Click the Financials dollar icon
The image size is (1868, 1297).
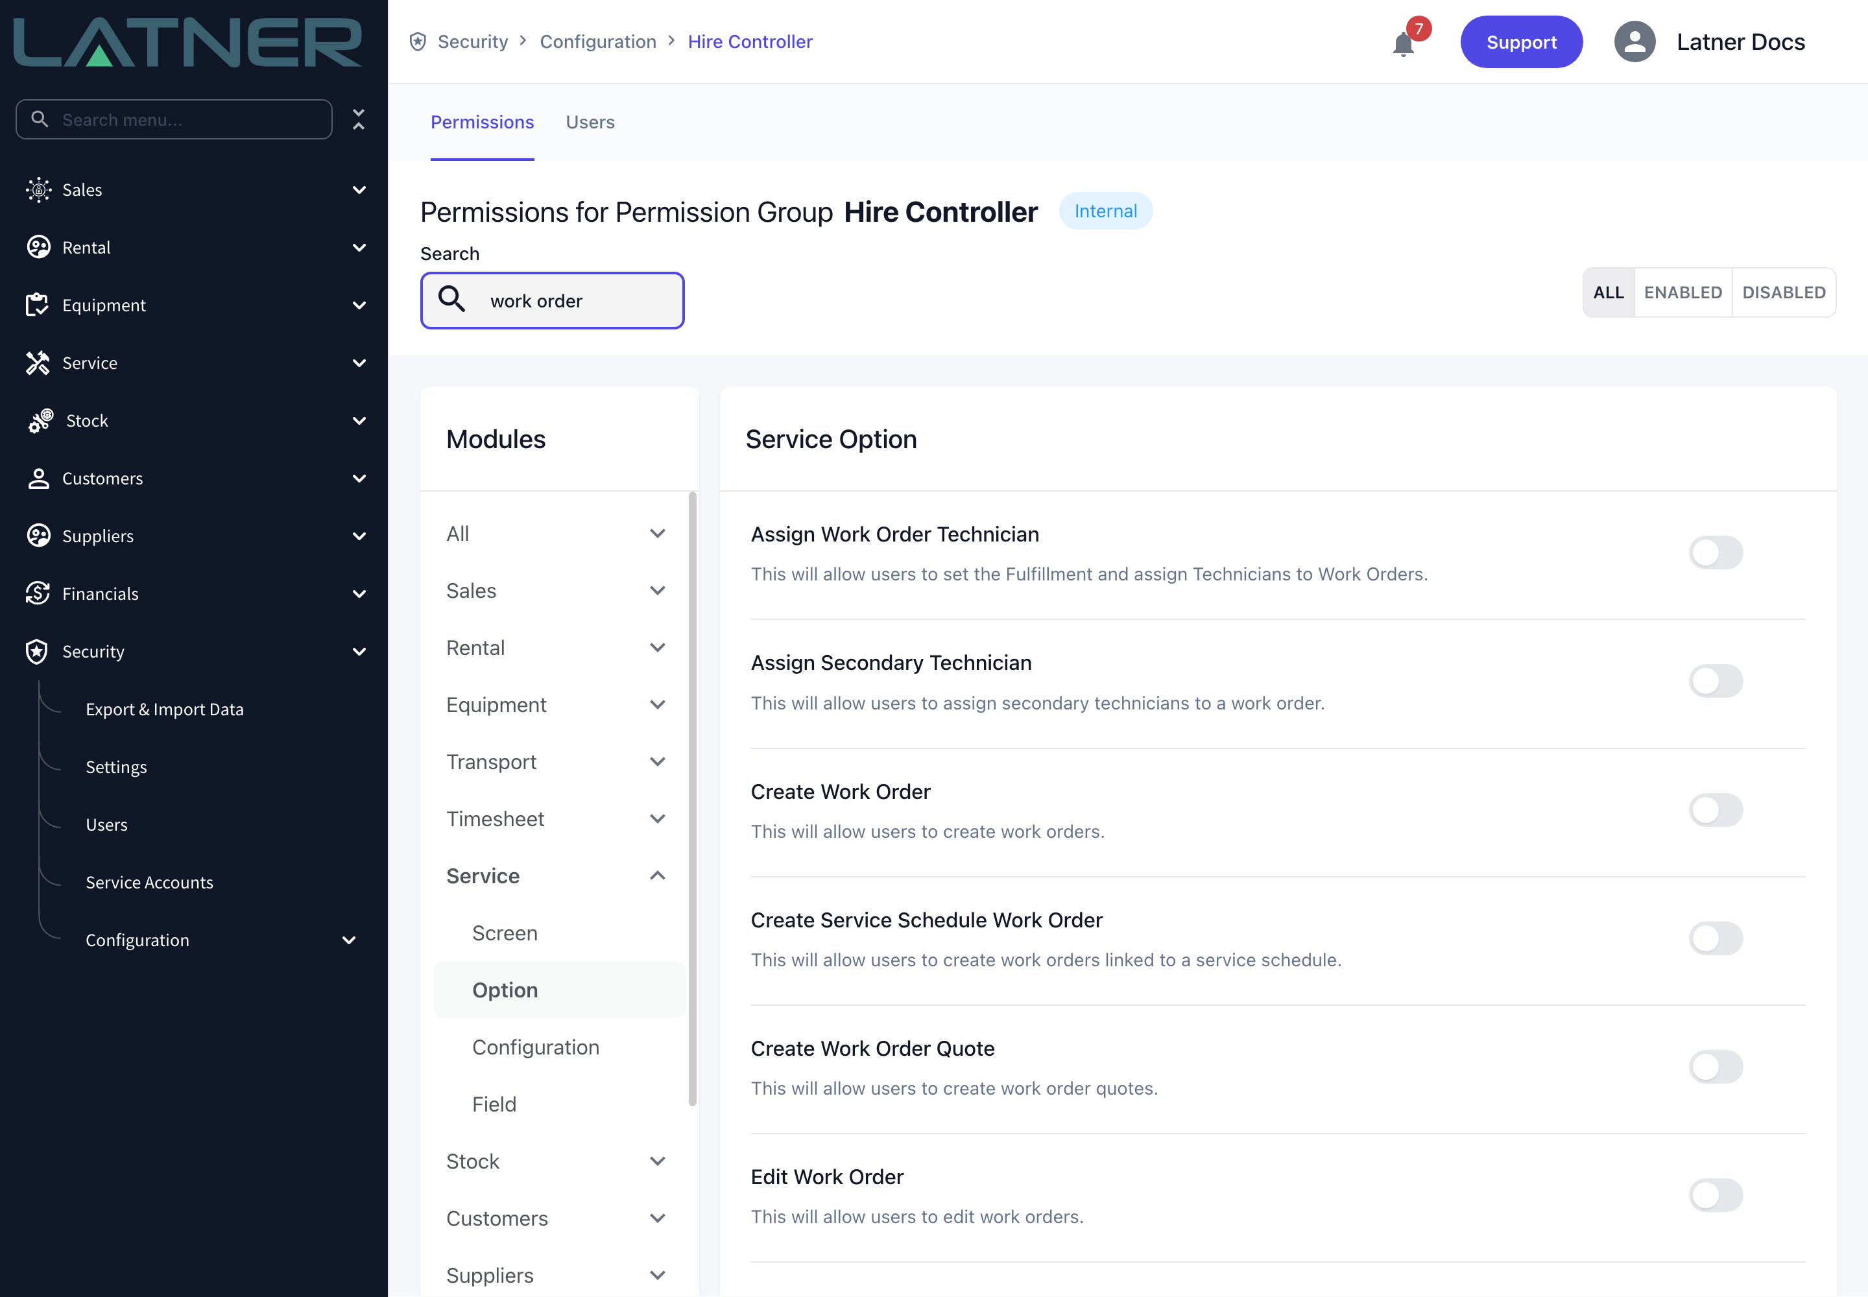pyautogui.click(x=38, y=593)
